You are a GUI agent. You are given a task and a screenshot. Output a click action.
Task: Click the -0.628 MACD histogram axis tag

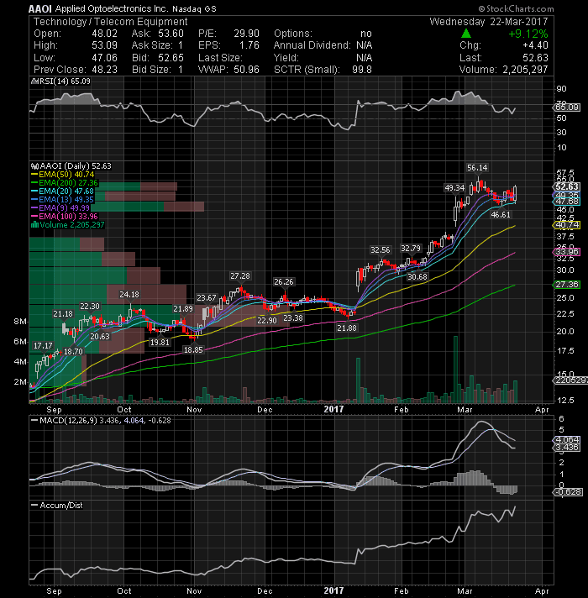[x=567, y=492]
